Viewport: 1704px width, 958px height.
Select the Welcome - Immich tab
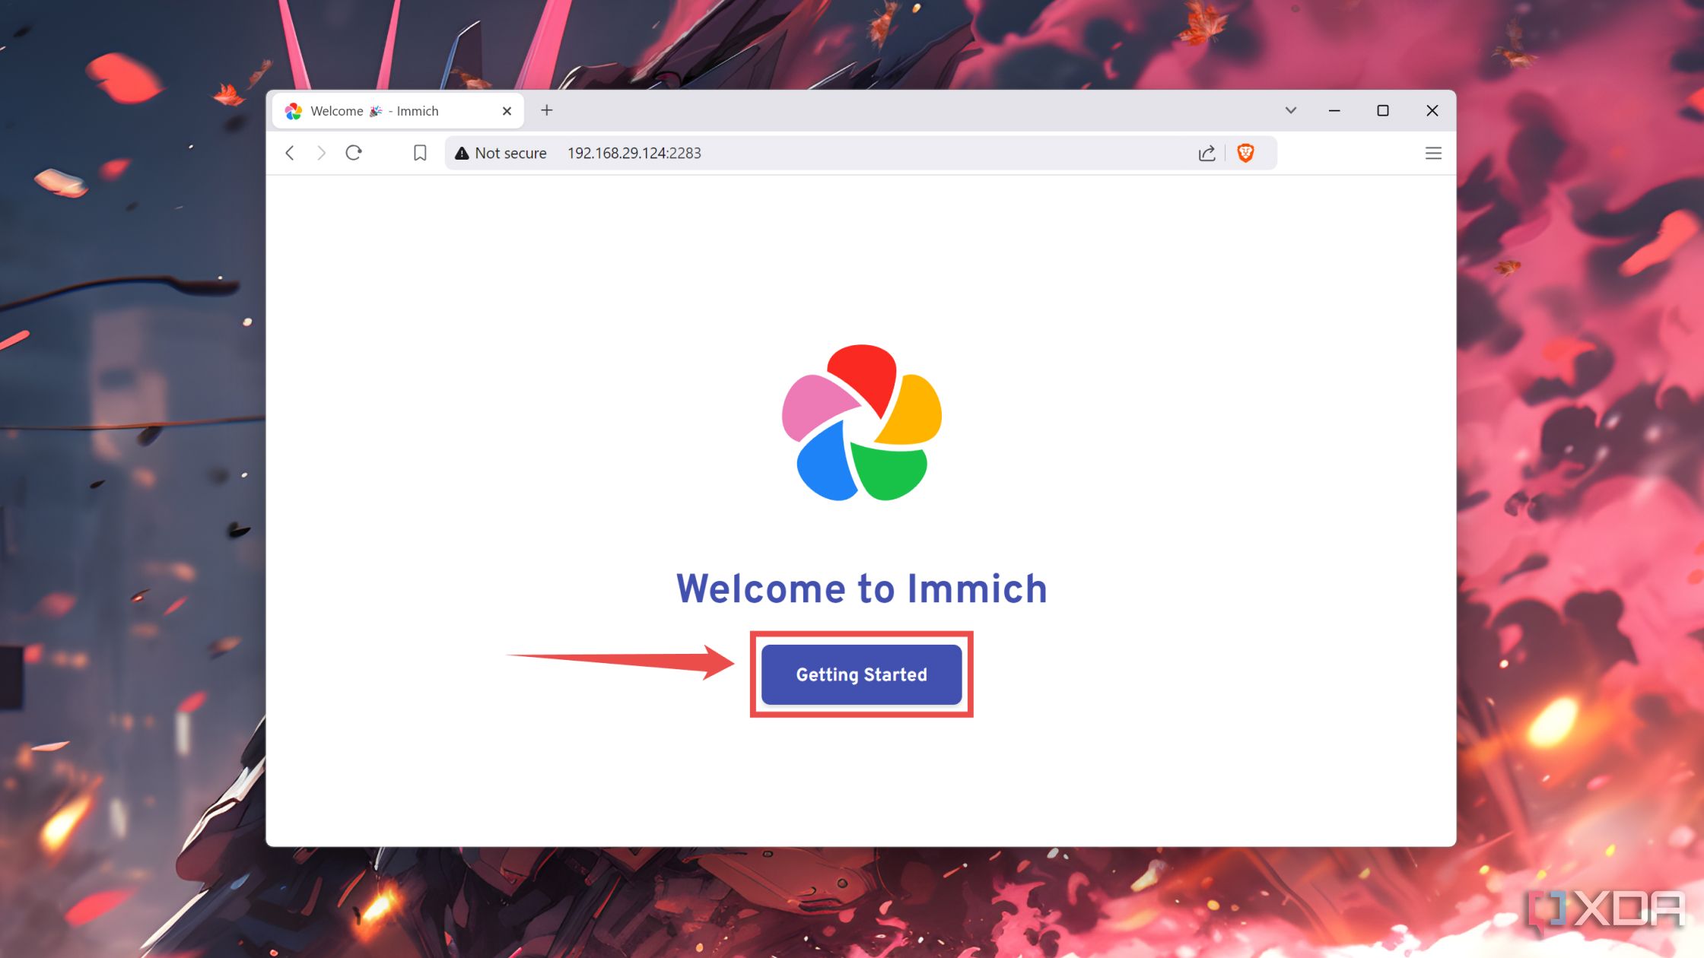pyautogui.click(x=398, y=111)
